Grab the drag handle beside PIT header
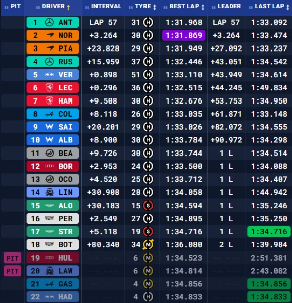Viewport: 292px width, 303px height. pos(7,7)
